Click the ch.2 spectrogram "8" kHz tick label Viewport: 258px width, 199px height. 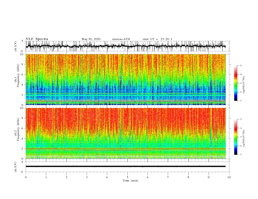pos(22,118)
